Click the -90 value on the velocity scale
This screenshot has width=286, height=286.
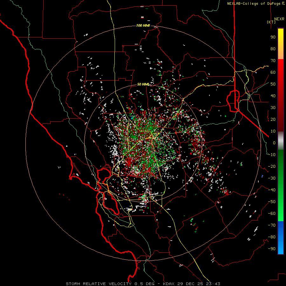click(x=272, y=249)
